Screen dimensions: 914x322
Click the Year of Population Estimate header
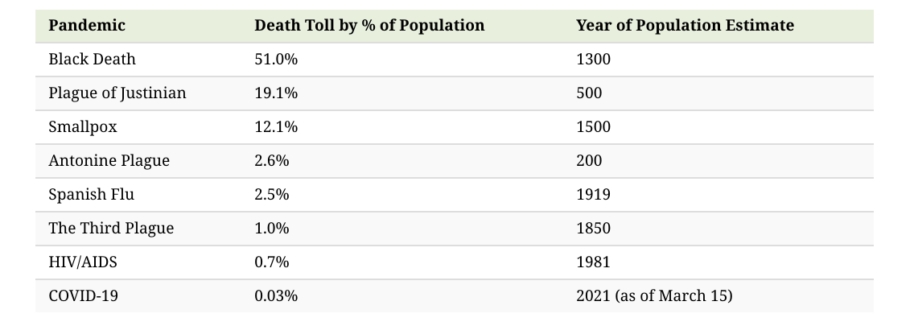(x=685, y=26)
